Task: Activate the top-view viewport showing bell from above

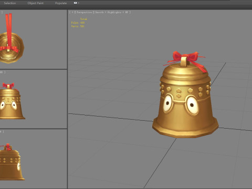Action: [x=34, y=39]
